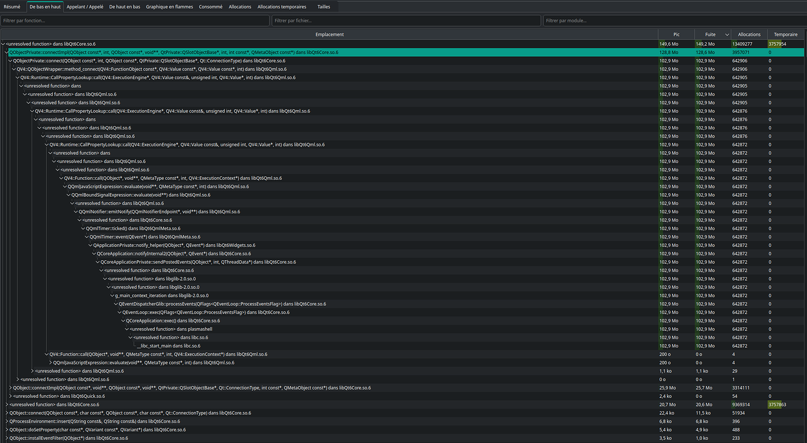Click the Filtrer par fonction input field

[135, 20]
